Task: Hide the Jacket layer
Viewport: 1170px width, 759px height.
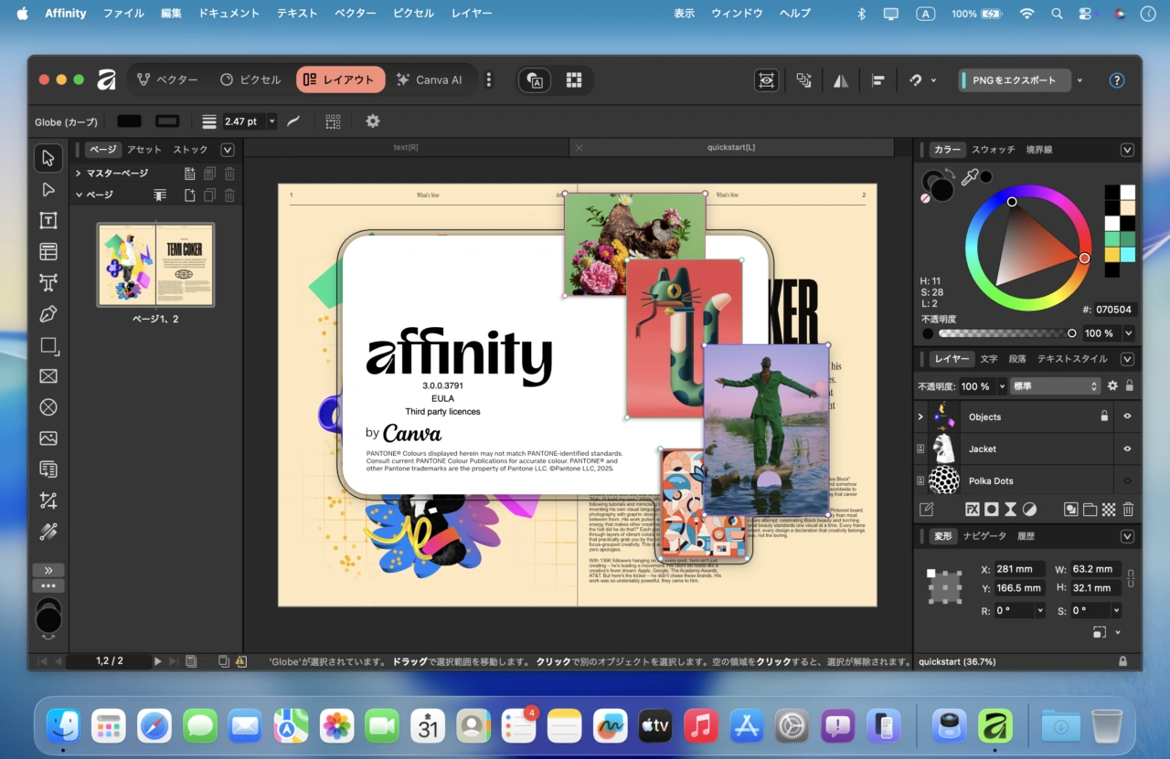Action: point(1126,448)
